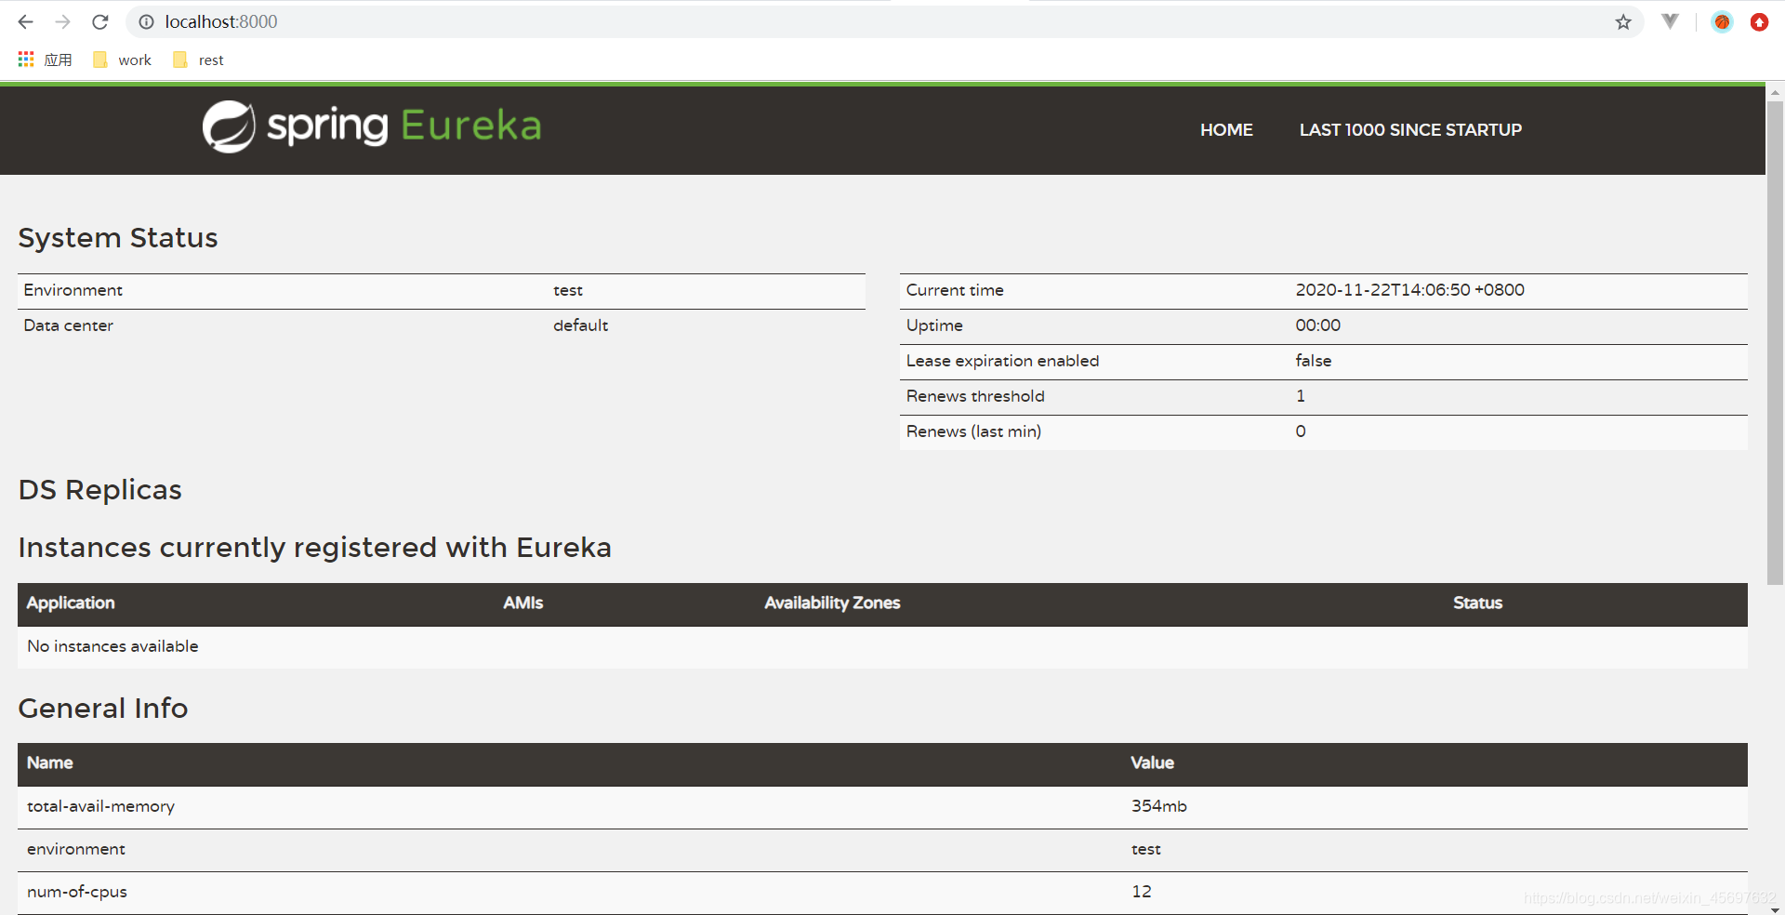Reload the page with the refresh icon
Image resolution: width=1785 pixels, height=915 pixels.
100,21
